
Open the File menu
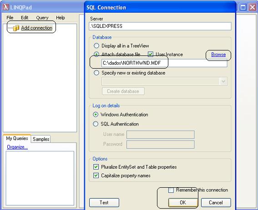(x=10, y=18)
